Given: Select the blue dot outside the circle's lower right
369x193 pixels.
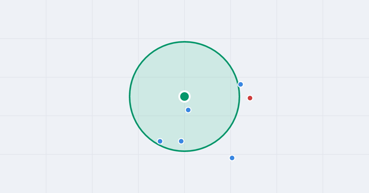Looking at the screenshot, I should tap(232, 158).
